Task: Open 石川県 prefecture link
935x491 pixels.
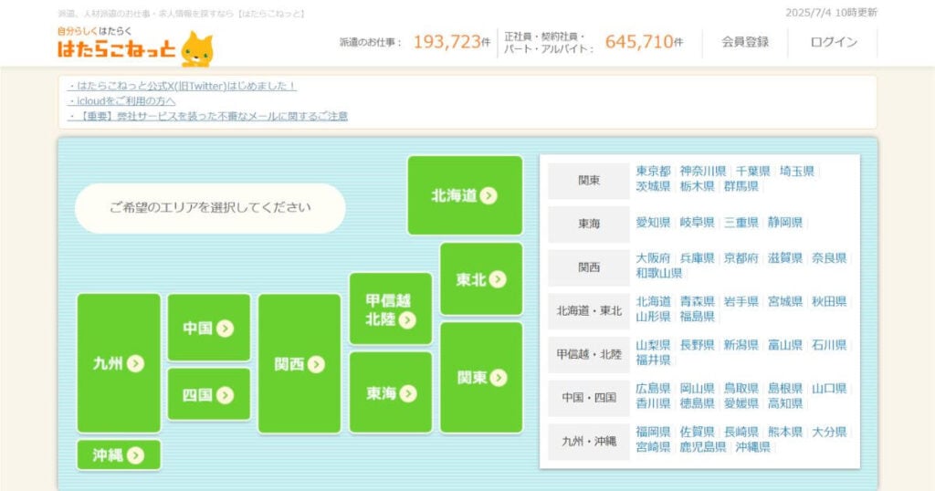Action: (829, 345)
